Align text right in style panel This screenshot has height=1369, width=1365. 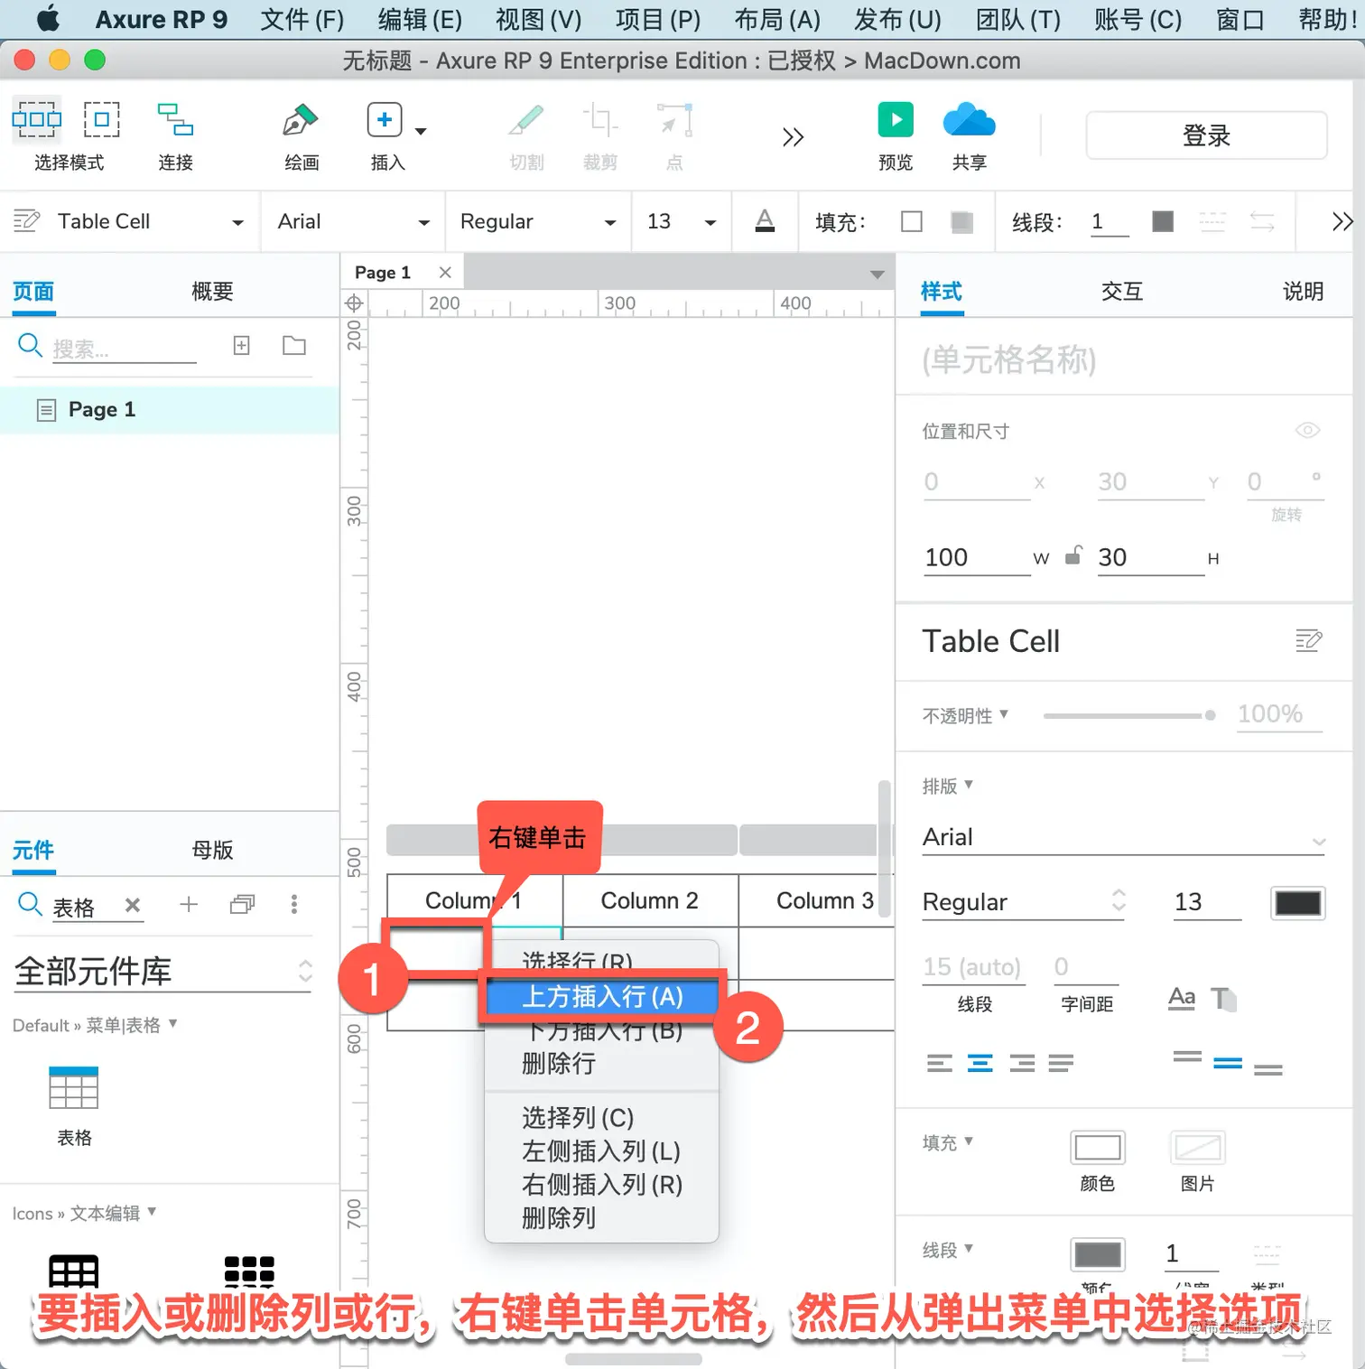tap(1022, 1064)
